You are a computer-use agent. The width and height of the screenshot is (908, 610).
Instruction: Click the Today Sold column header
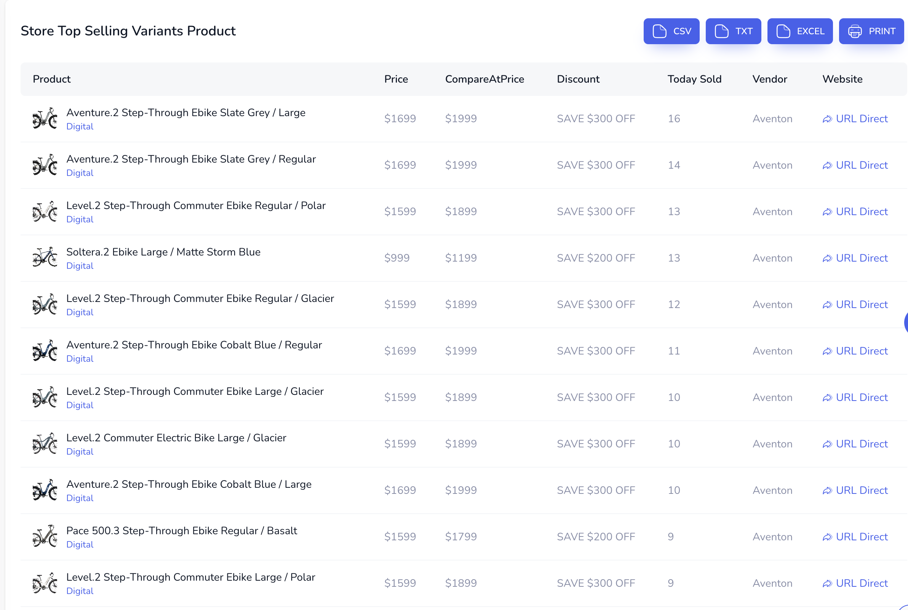(694, 79)
